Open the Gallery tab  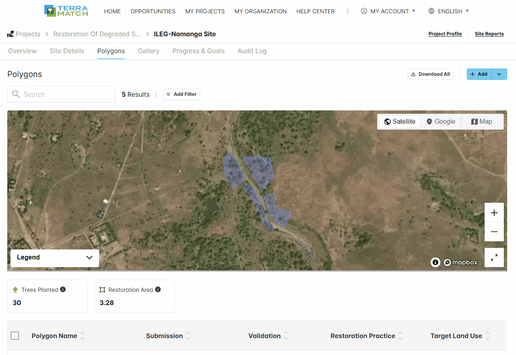pos(149,51)
